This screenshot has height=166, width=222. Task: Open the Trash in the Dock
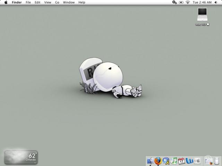[x=216, y=161]
